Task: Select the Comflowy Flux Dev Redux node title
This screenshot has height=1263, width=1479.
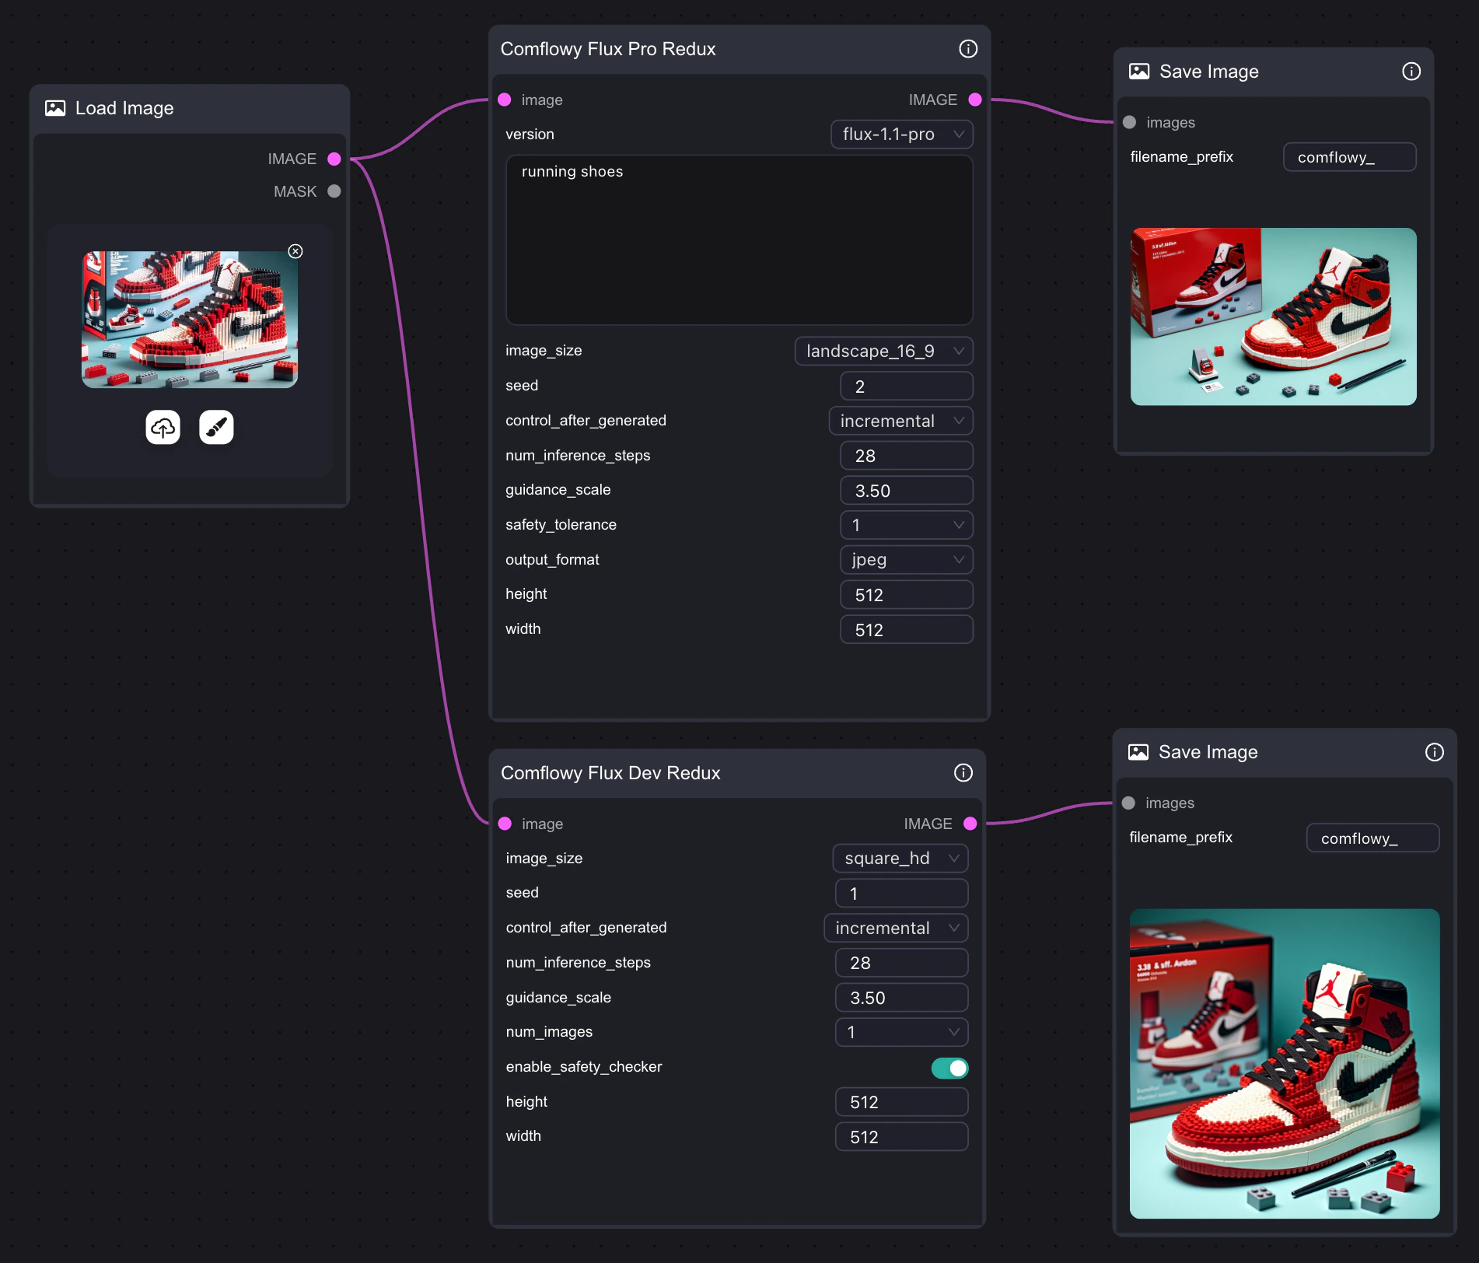Action: click(x=611, y=772)
